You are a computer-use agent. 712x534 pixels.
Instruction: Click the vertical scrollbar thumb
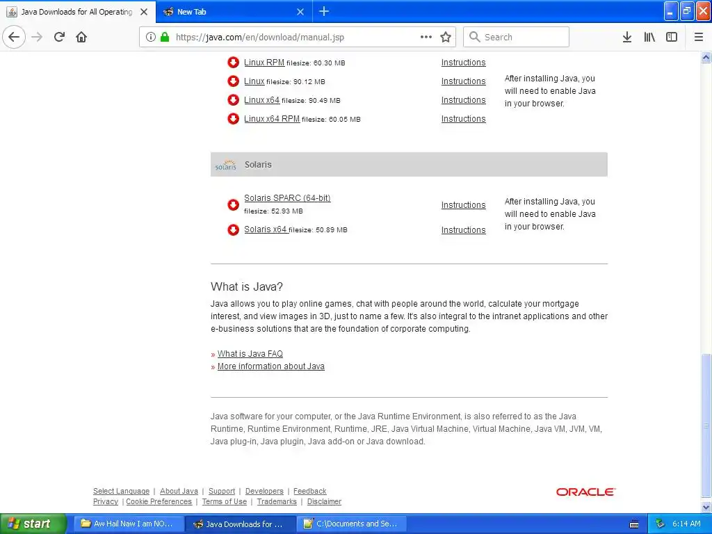706,426
